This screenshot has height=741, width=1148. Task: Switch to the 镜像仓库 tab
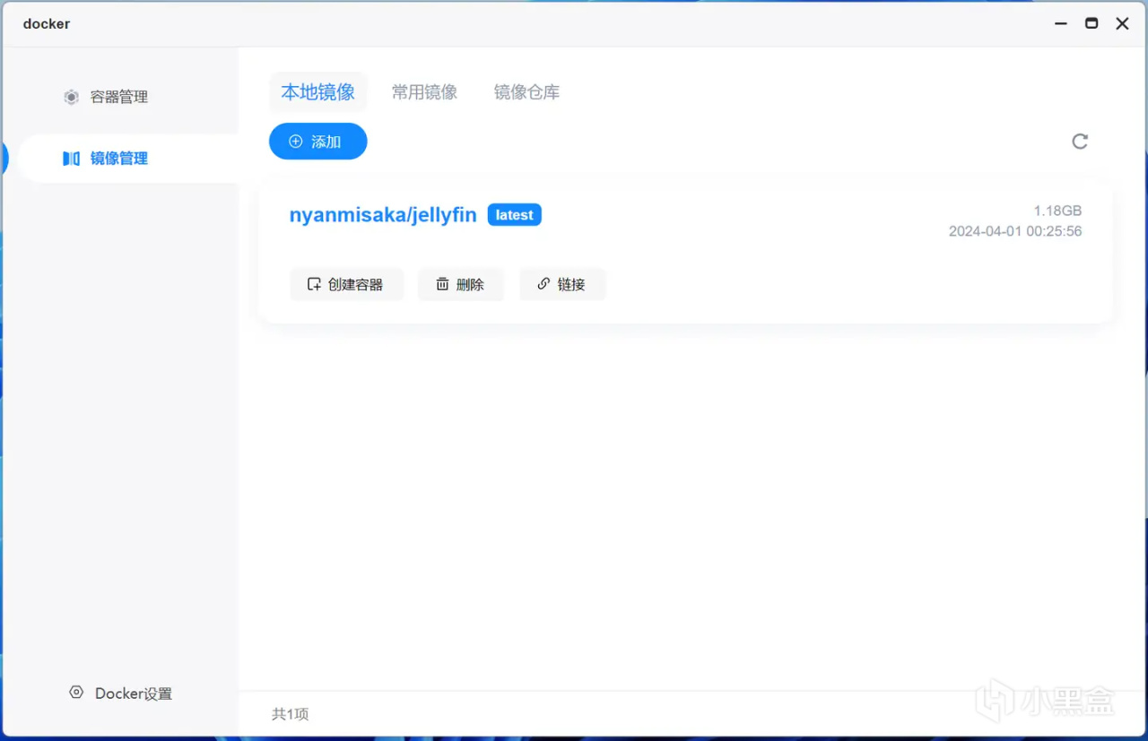pyautogui.click(x=526, y=92)
